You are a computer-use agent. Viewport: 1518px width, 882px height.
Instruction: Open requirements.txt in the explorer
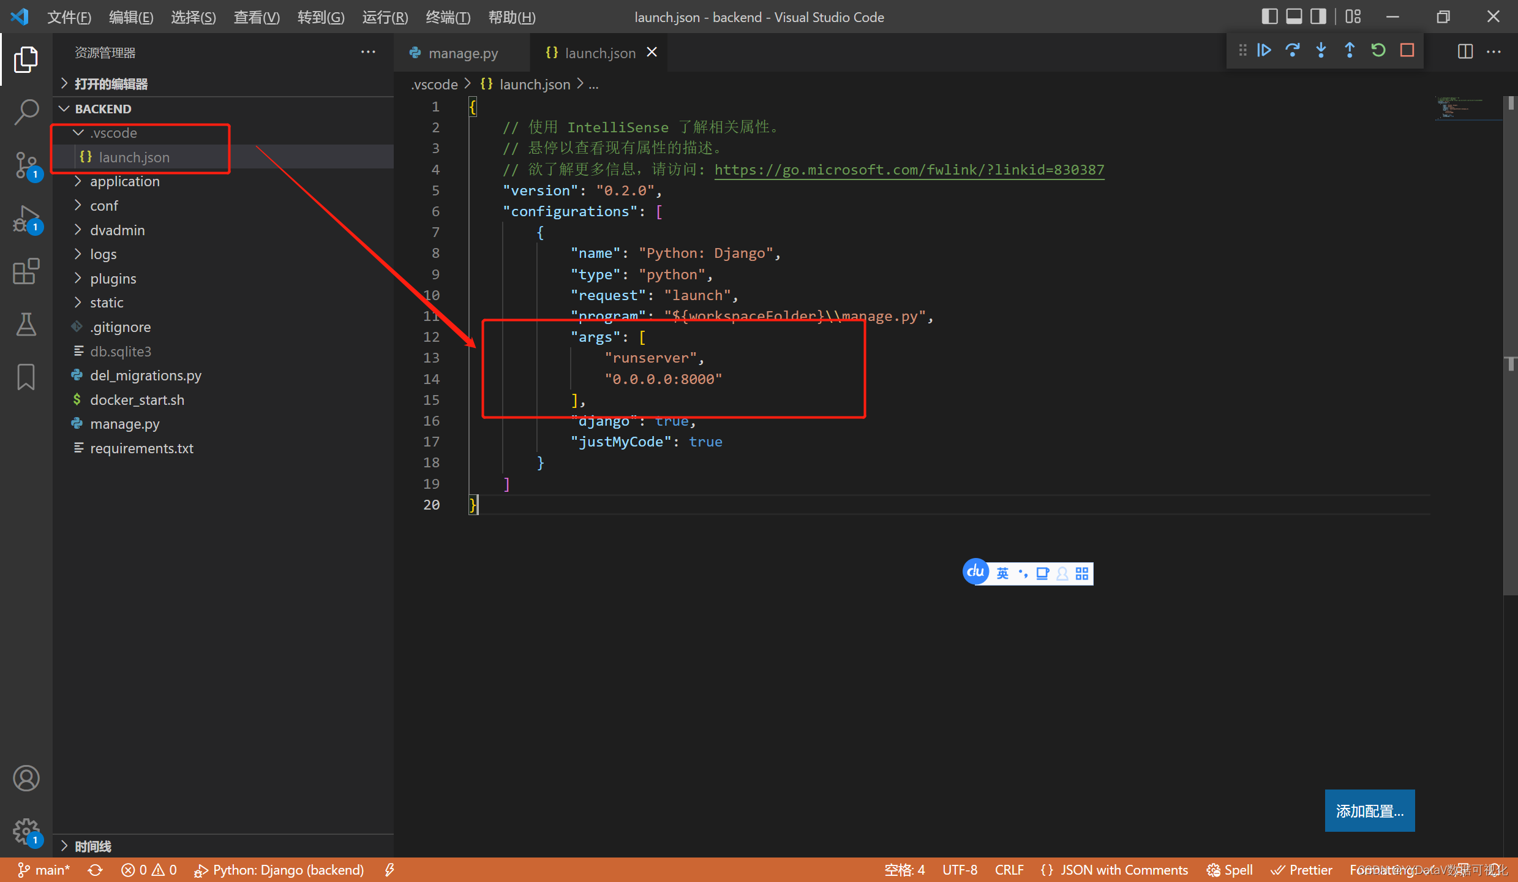coord(141,448)
